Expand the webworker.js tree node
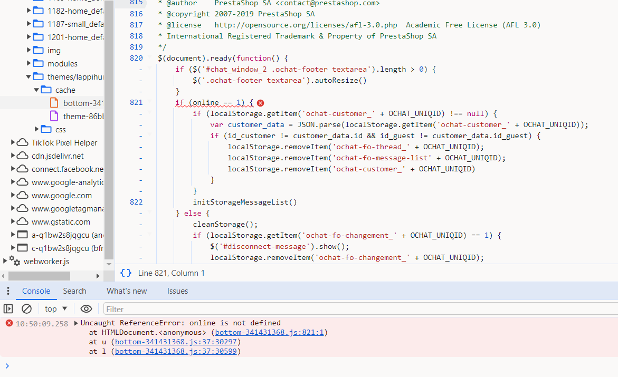 click(x=5, y=261)
